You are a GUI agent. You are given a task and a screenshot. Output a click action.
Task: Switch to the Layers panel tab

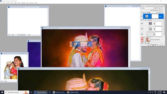(x=144, y=6)
